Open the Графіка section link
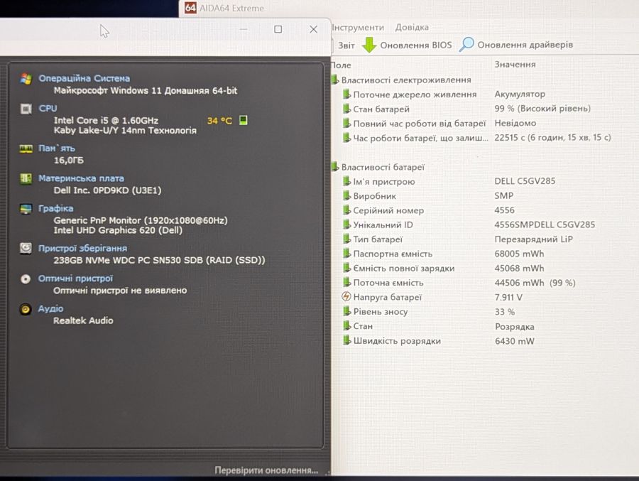Viewport: 639px width, 481px height. [x=56, y=208]
